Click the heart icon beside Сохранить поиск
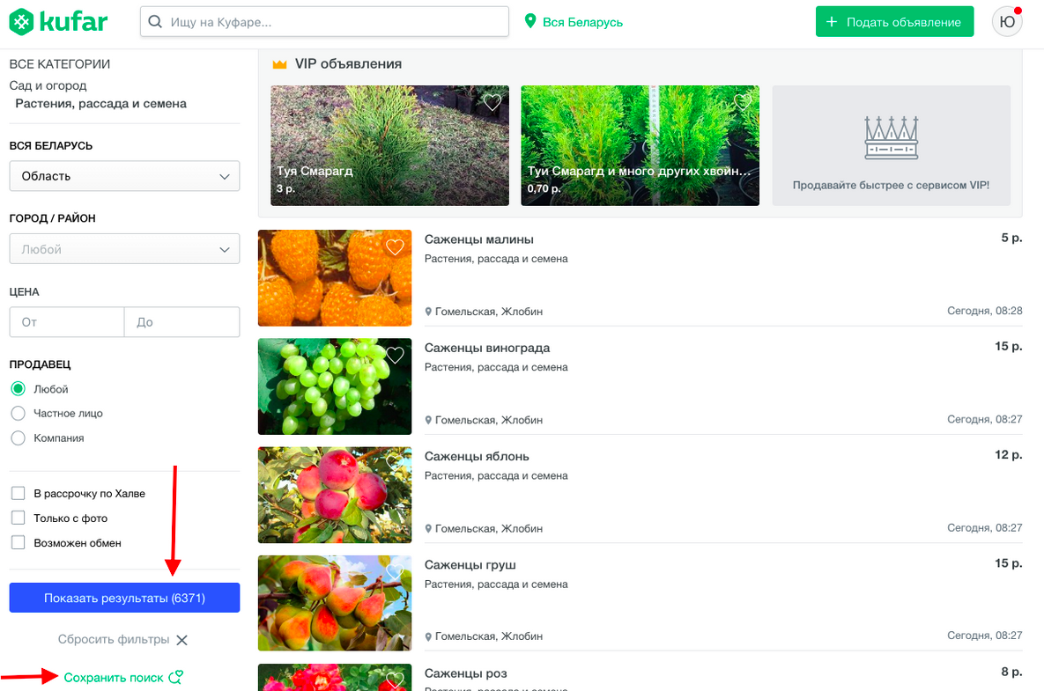The width and height of the screenshot is (1044, 691). pos(176,677)
